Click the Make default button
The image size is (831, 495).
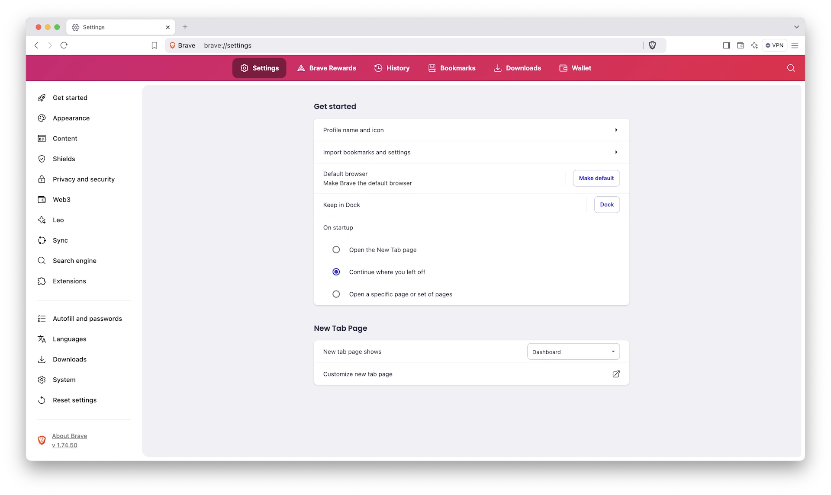point(596,178)
